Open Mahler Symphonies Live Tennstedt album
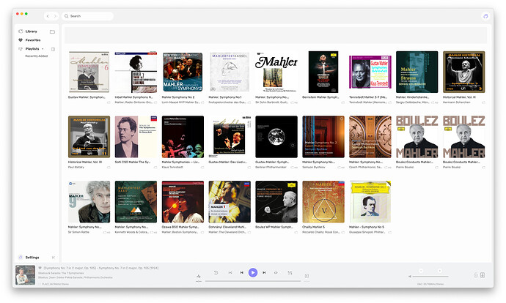Screen dimensions: 506x303 point(183,137)
